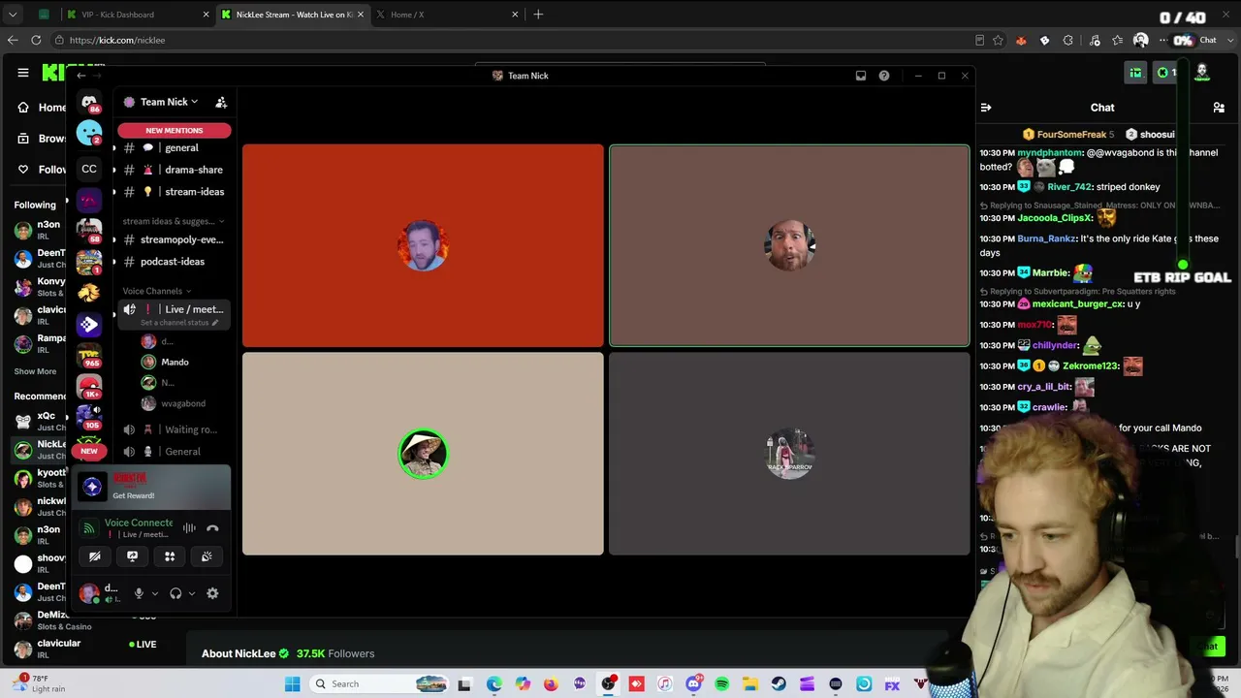The height and width of the screenshot is (698, 1241).
Task: Go to Kick Home in sidebar
Action: coord(42,108)
